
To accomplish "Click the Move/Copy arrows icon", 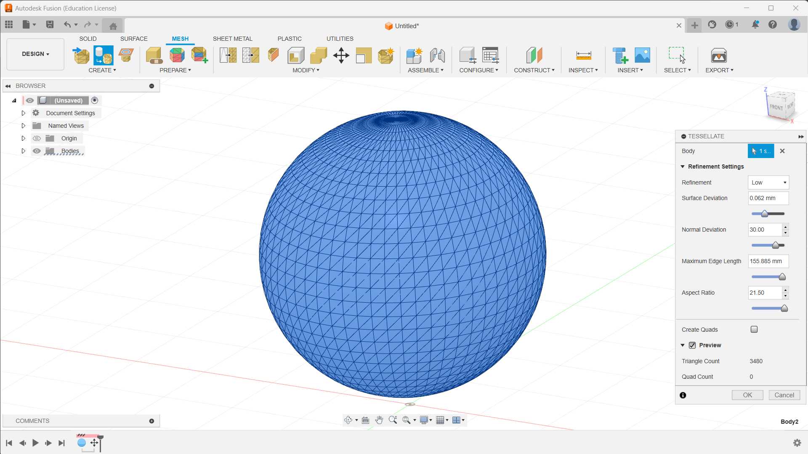I will [341, 55].
